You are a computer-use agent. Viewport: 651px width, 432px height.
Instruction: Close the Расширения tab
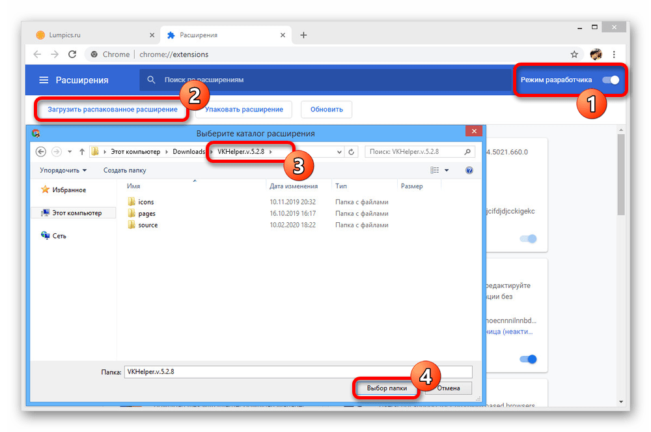click(x=283, y=35)
